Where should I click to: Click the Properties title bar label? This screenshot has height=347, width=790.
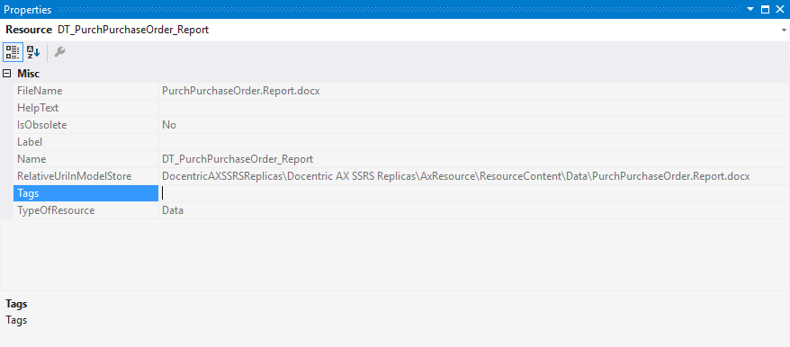(28, 10)
